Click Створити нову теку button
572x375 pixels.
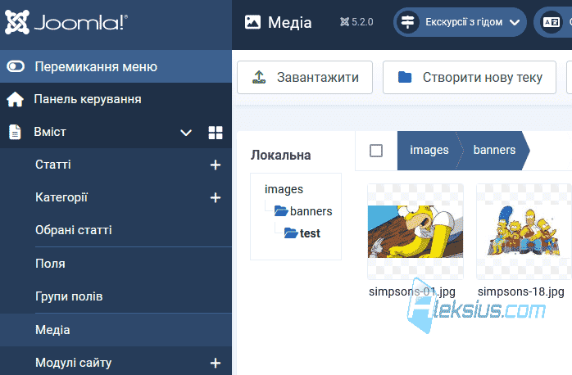[x=470, y=77]
